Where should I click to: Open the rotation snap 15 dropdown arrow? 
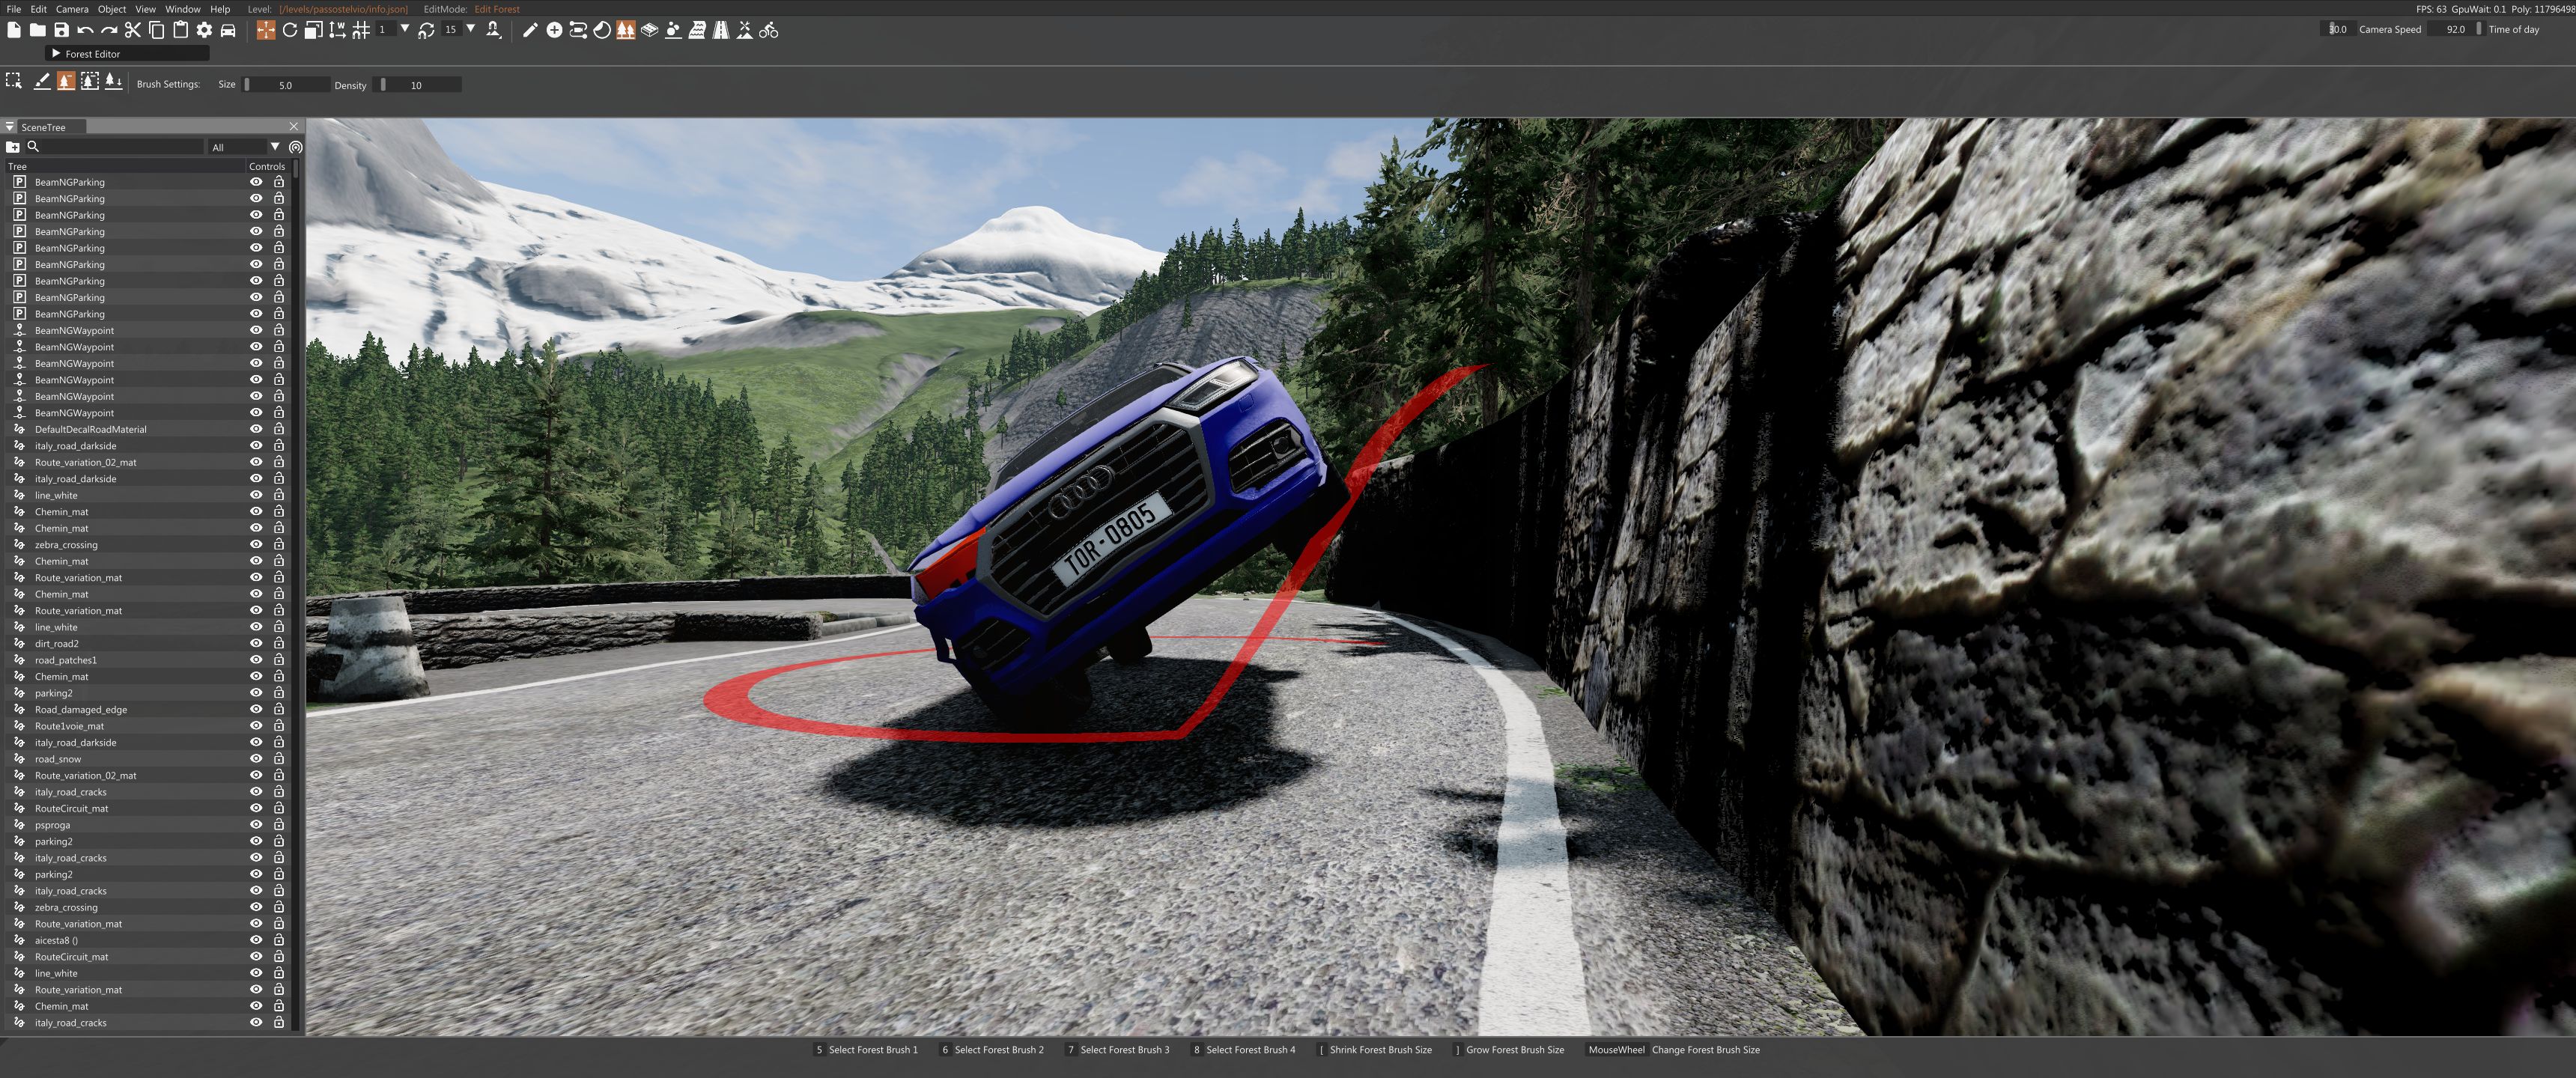(470, 29)
